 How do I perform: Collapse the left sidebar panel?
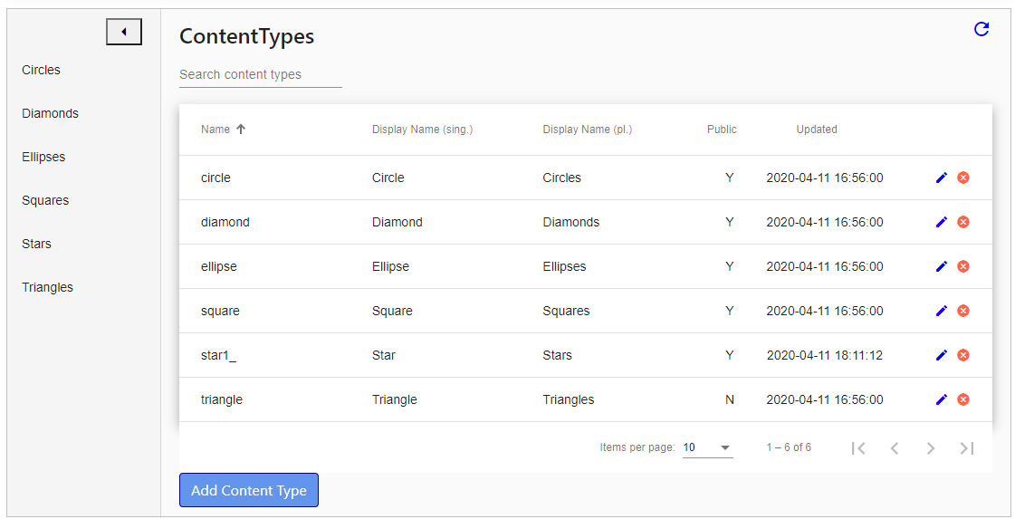(124, 33)
